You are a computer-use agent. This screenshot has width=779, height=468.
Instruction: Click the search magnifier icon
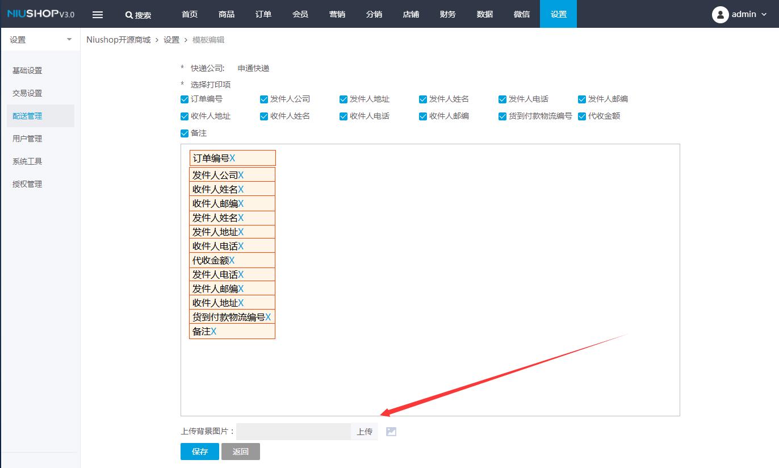(129, 15)
